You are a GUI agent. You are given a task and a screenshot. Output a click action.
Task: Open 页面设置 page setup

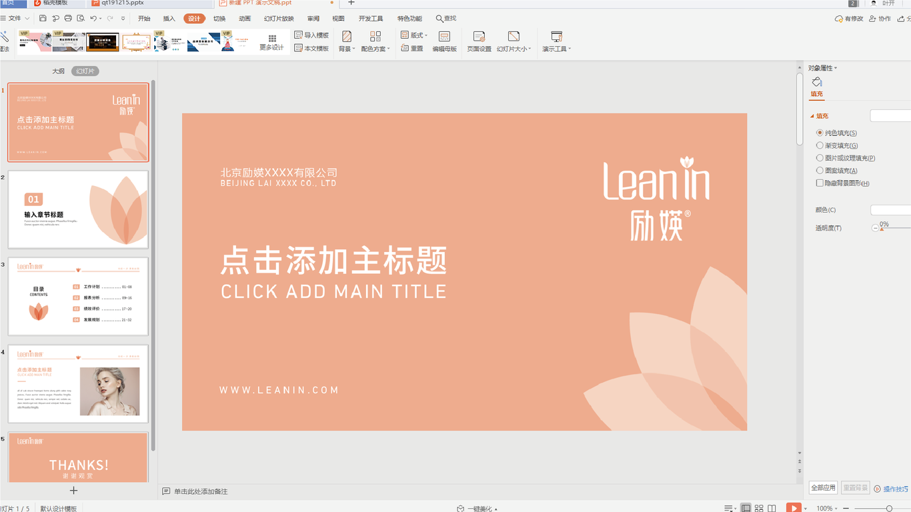click(479, 41)
